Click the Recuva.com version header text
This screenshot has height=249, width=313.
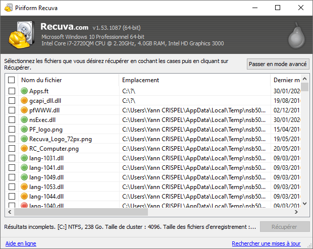point(90,27)
